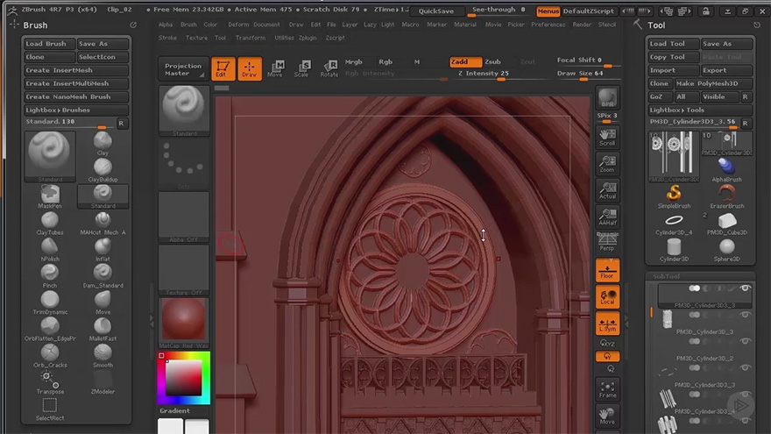Open the Transform menu

click(x=251, y=38)
